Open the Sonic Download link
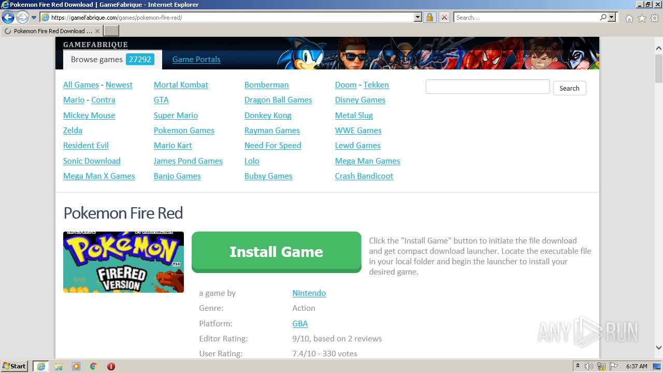Image resolution: width=663 pixels, height=373 pixels. click(92, 161)
